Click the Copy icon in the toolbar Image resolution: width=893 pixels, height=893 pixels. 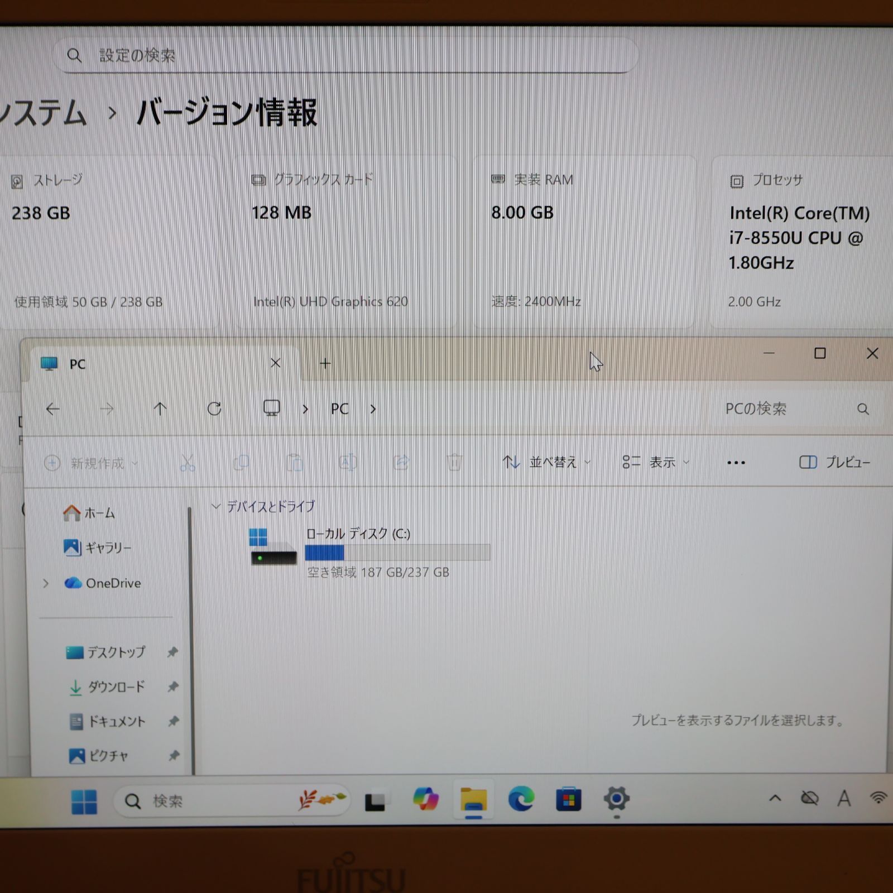pos(241,463)
